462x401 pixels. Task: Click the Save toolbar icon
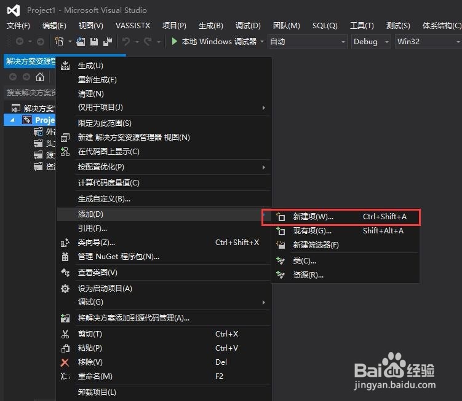point(94,42)
